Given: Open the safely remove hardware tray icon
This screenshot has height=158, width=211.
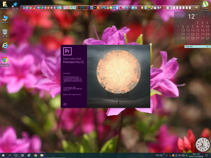Looking at the screenshot, I should coord(176,155).
